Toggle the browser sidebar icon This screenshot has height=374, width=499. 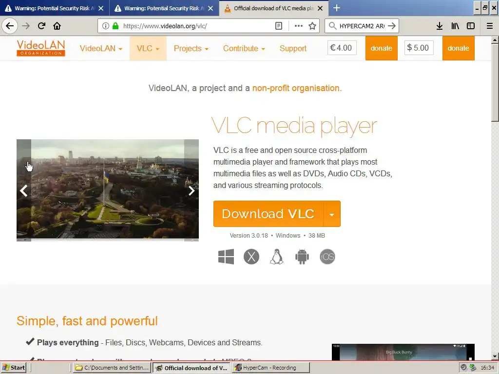pyautogui.click(x=471, y=26)
